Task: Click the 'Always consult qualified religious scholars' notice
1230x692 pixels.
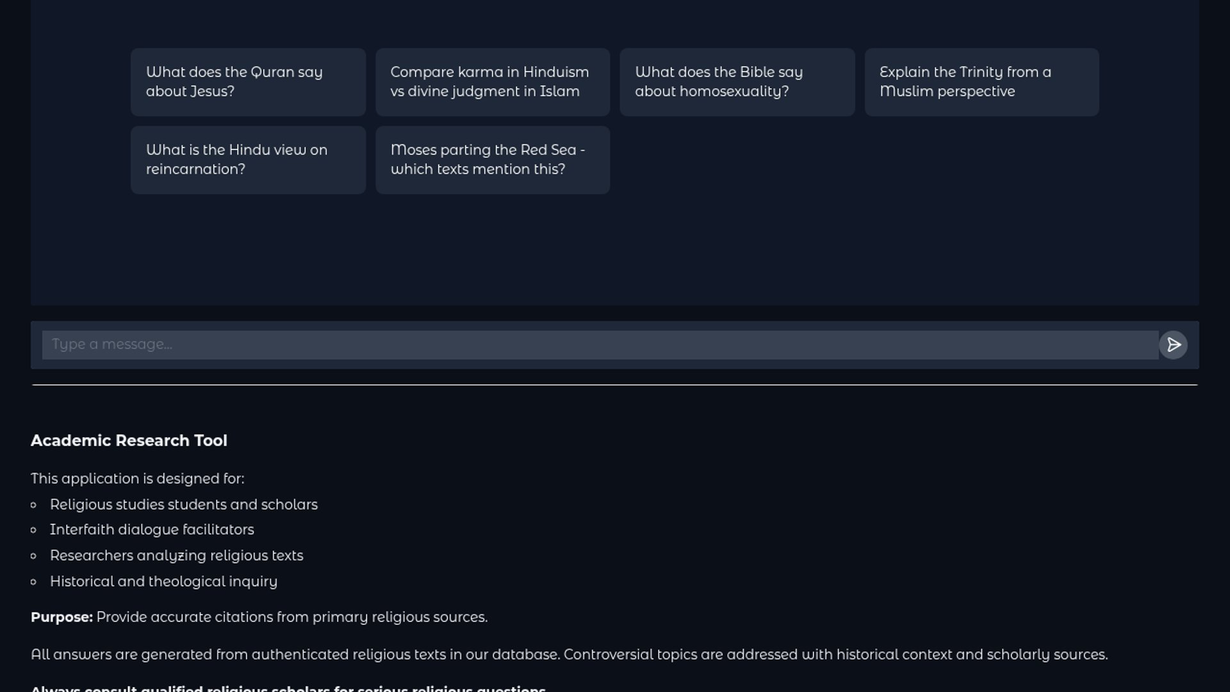Action: [x=288, y=688]
